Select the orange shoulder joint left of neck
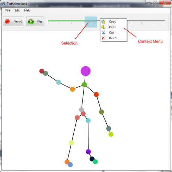The width and height of the screenshot is (172, 172). [73, 89]
